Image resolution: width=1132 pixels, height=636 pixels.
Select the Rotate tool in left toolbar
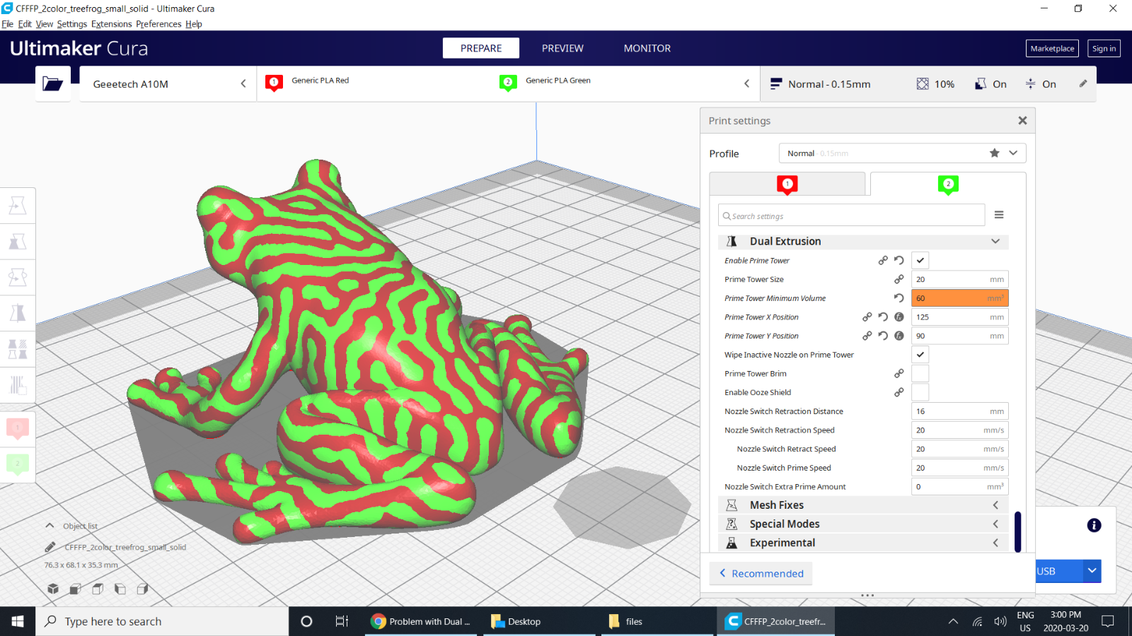(18, 278)
